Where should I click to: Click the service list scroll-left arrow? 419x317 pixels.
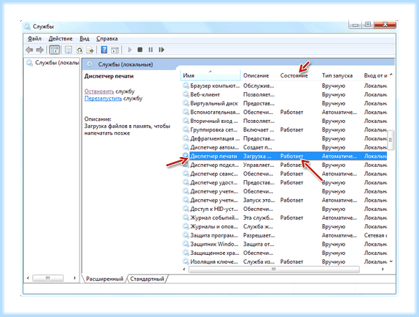click(x=184, y=270)
